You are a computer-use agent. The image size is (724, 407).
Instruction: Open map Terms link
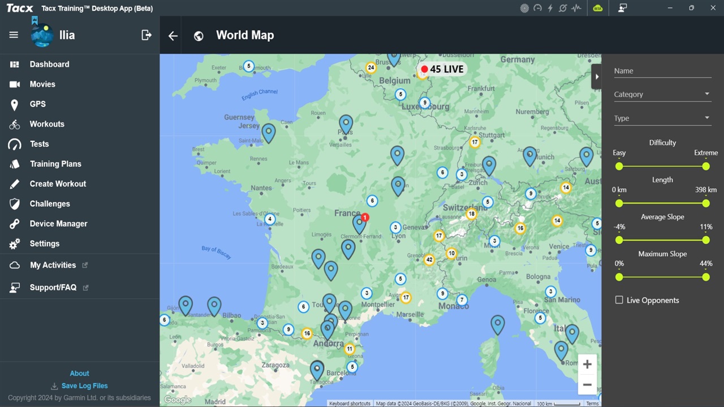(x=592, y=404)
